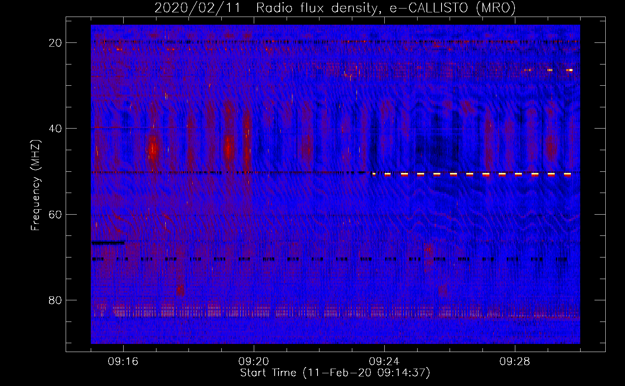625x386 pixels.
Task: Click the frequency tick label 60
Action: (56, 214)
